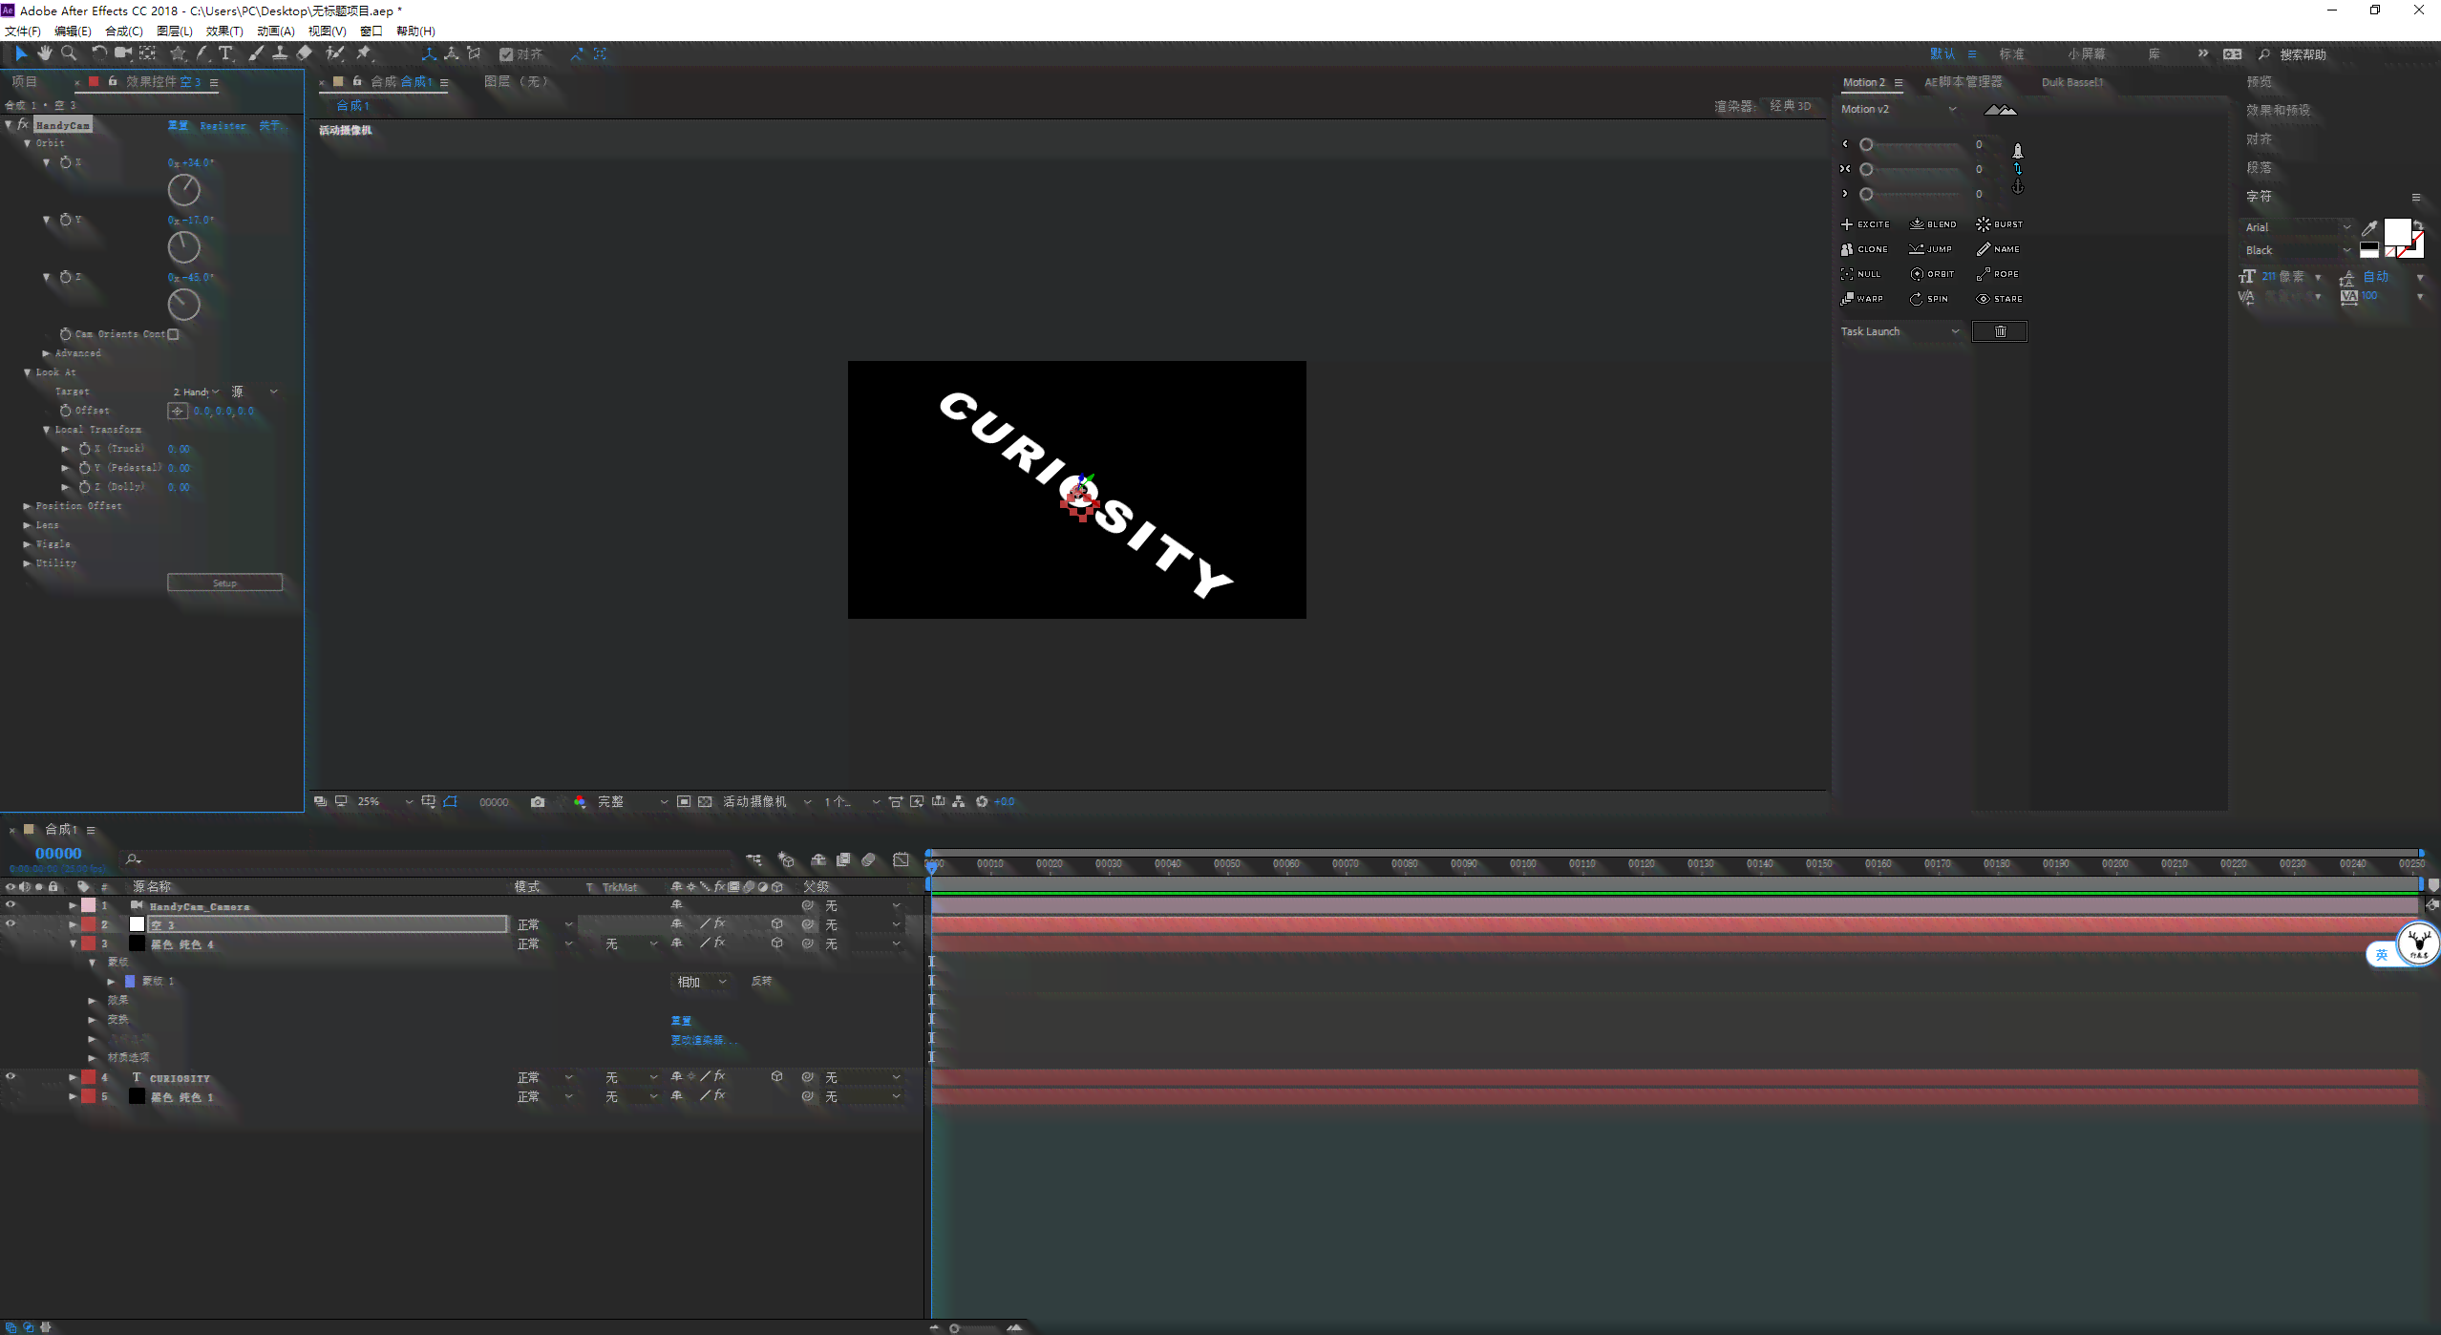
Task: Toggle transparency grid in viewer
Action: click(705, 802)
